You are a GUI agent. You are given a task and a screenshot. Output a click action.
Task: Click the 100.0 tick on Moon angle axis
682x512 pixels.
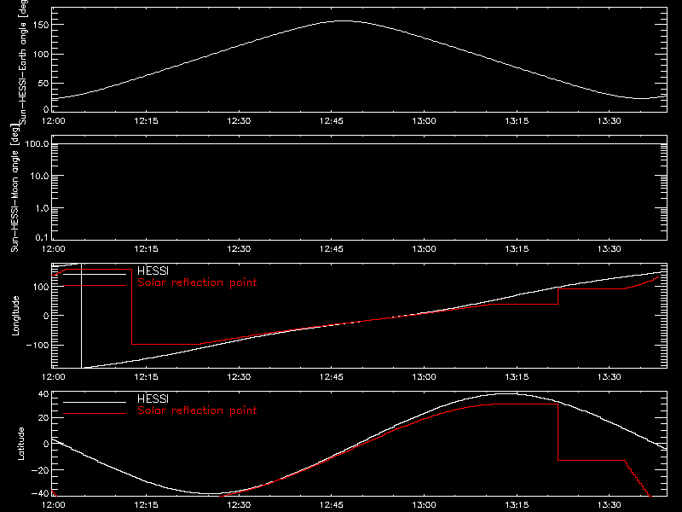click(x=37, y=143)
